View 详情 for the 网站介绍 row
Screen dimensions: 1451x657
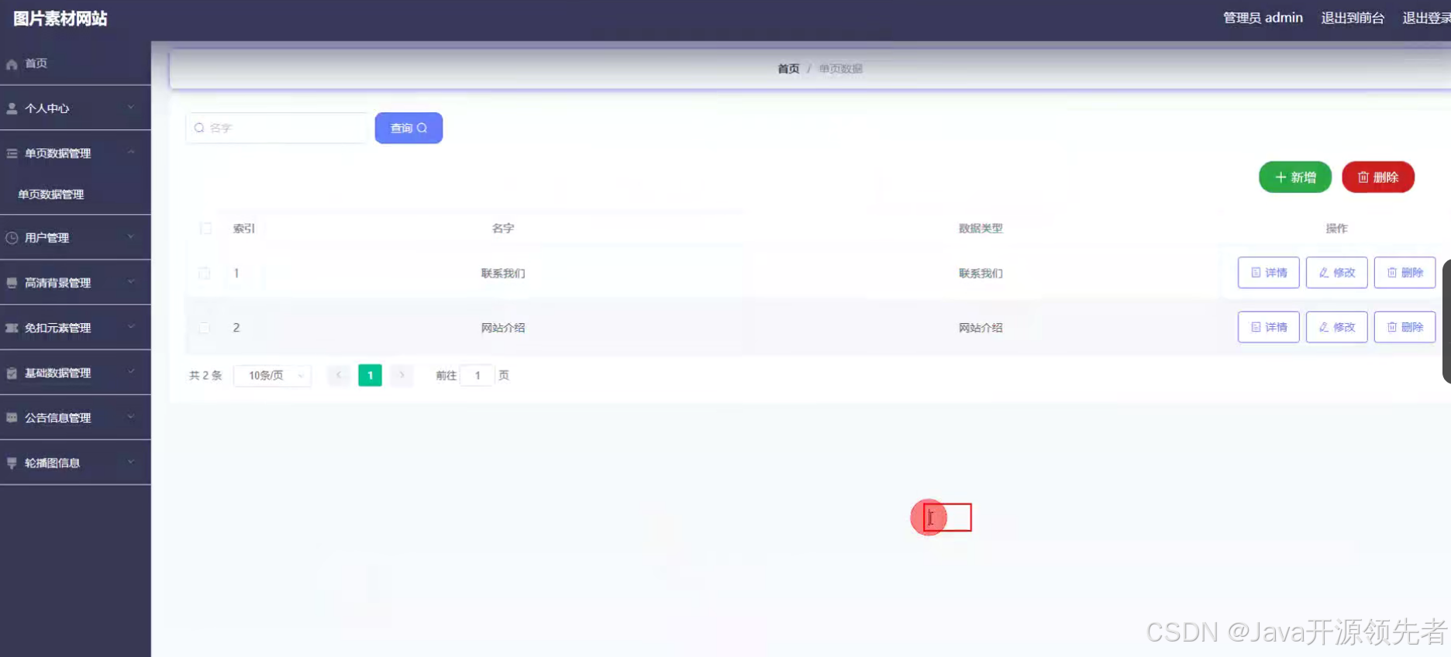point(1269,327)
